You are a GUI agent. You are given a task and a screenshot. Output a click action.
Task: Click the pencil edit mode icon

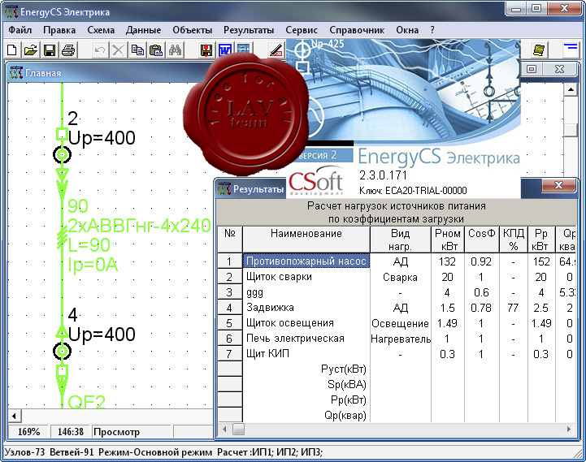(276, 50)
